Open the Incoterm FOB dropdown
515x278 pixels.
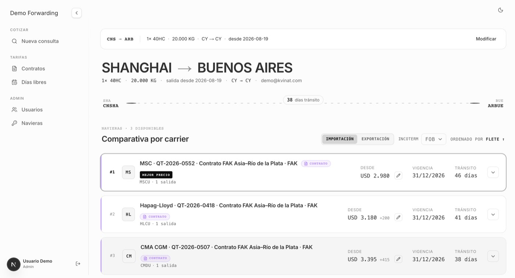point(433,139)
